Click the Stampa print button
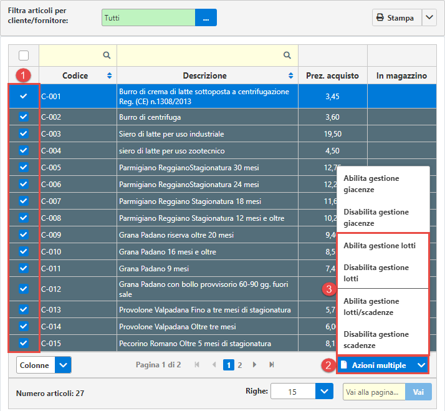 coord(396,17)
